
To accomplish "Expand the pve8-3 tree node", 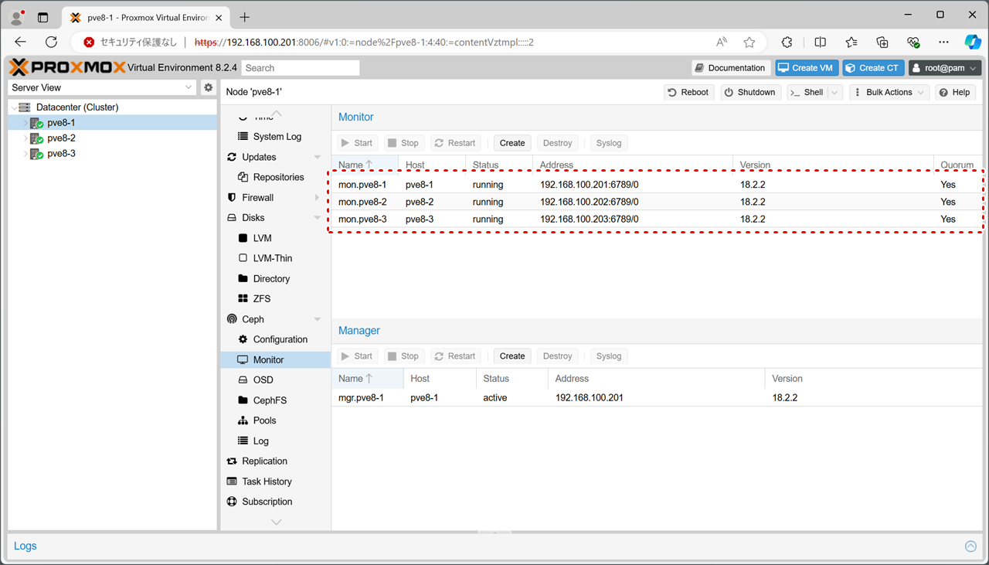I will [25, 154].
